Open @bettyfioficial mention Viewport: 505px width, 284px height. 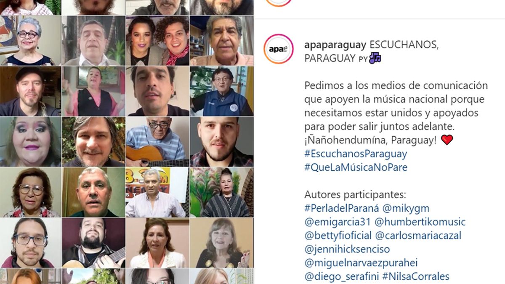pyautogui.click(x=338, y=235)
